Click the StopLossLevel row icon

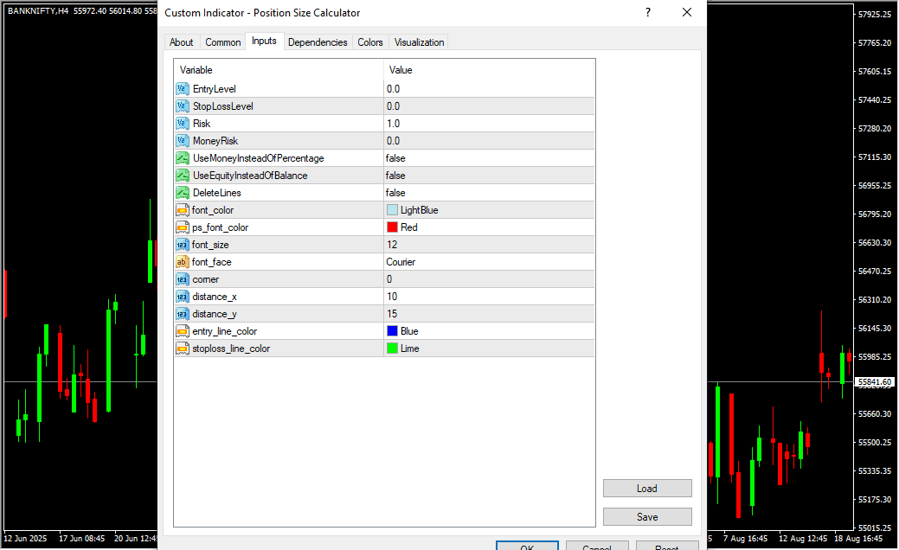tap(182, 106)
